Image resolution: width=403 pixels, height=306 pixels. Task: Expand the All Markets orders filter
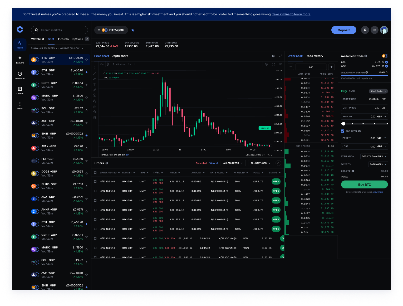tap(233, 163)
